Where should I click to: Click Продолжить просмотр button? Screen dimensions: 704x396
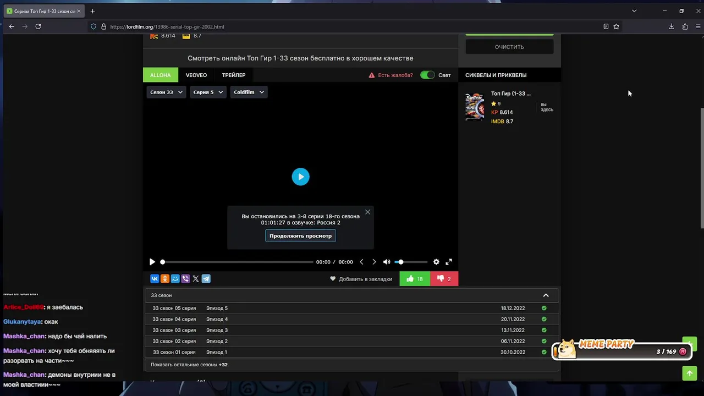[300, 236]
